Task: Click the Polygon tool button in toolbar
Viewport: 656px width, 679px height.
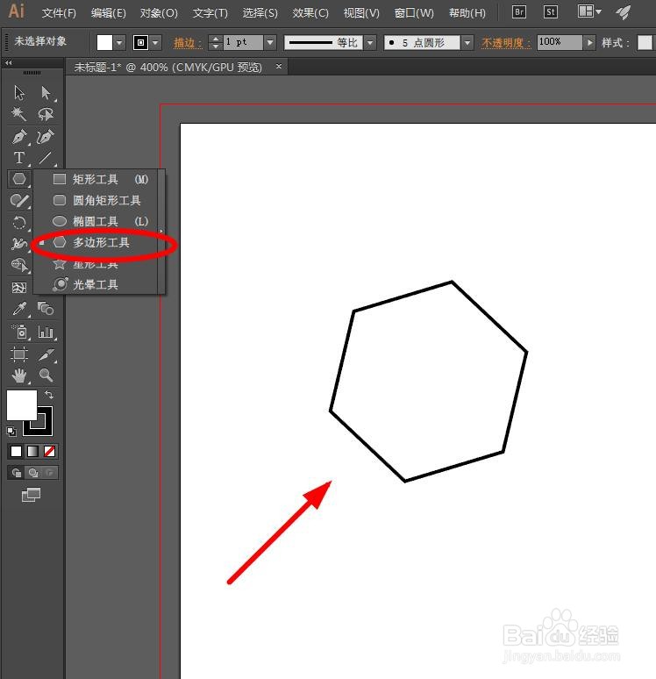Action: click(x=19, y=178)
